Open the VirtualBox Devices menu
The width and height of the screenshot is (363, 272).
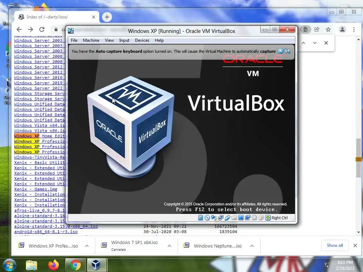[x=142, y=40]
